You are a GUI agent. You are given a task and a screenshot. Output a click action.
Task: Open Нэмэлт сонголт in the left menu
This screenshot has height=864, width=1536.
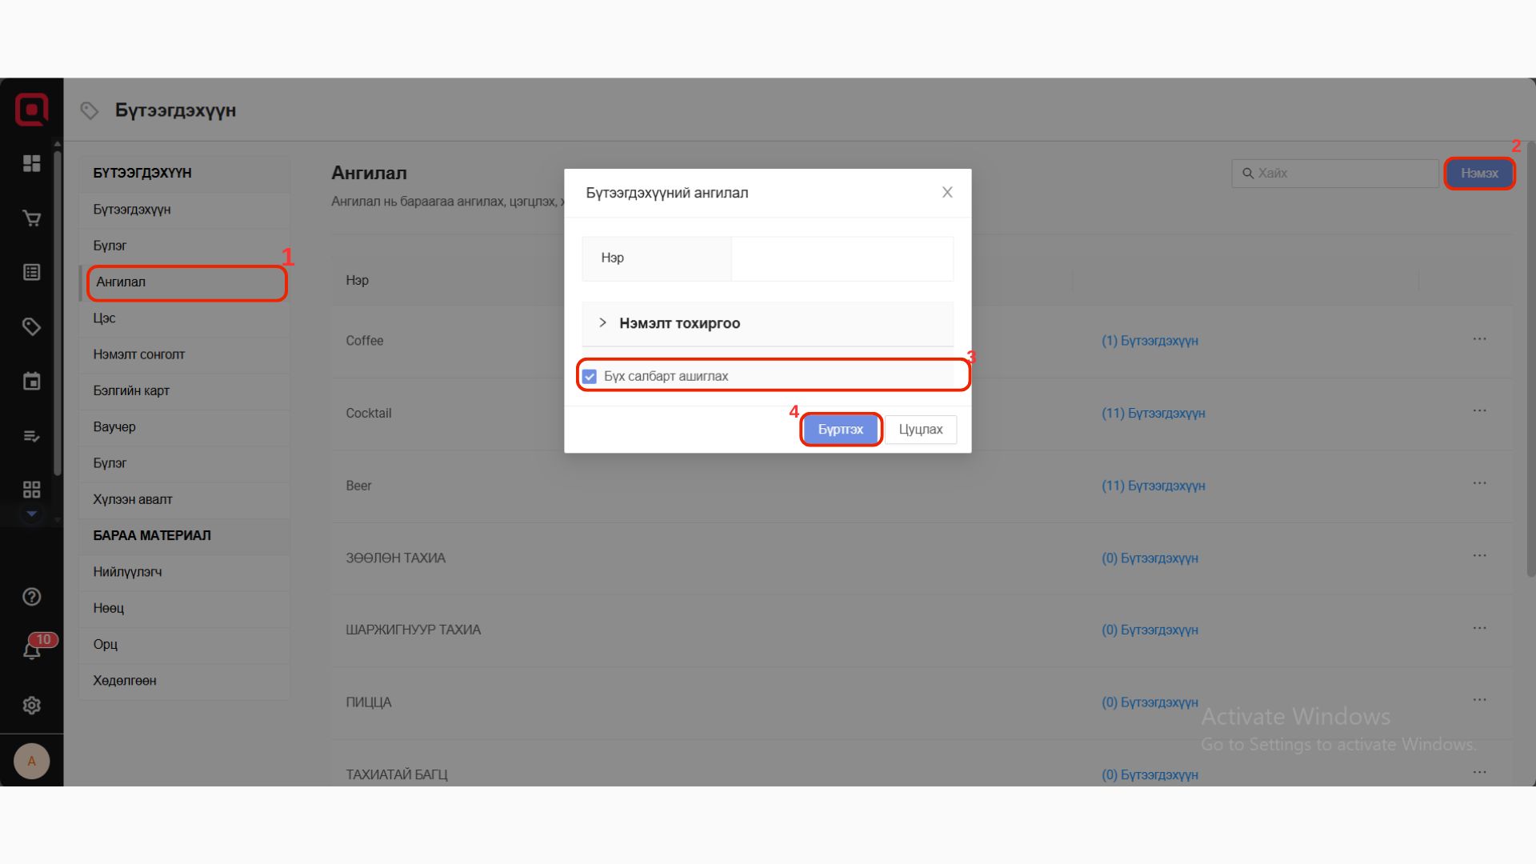coord(139,354)
